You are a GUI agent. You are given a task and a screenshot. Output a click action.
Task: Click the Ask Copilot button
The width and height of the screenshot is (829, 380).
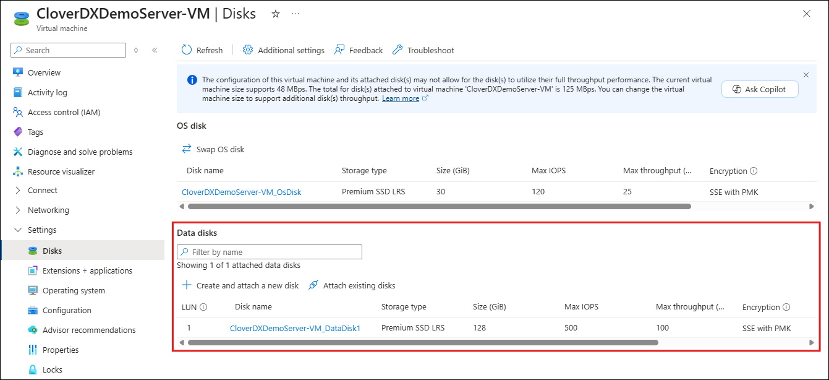[x=760, y=89]
